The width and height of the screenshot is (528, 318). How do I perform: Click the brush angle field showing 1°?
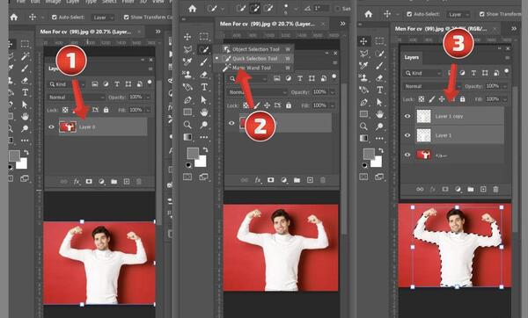(x=321, y=8)
